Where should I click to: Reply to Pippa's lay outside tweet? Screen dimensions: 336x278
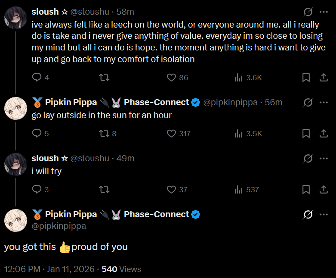coord(37,134)
